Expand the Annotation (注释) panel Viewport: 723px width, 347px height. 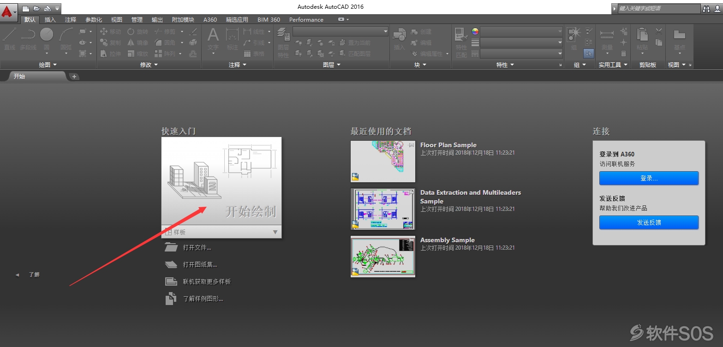(238, 65)
